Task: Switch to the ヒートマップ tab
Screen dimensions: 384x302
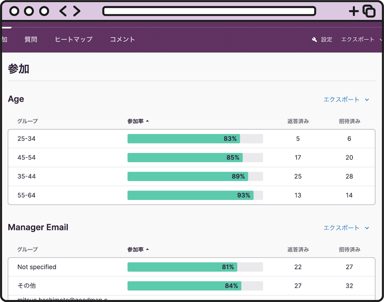Action: pos(73,40)
